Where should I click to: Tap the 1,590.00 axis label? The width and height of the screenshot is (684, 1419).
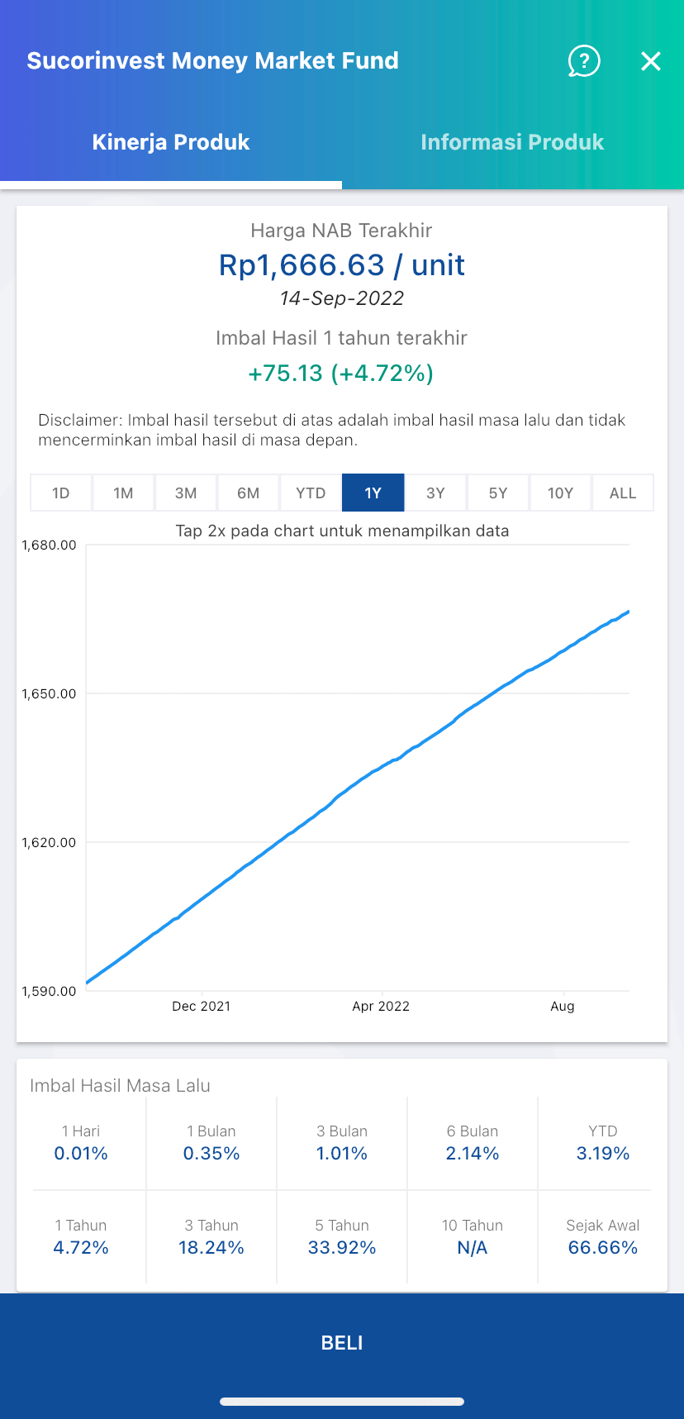pos(49,992)
